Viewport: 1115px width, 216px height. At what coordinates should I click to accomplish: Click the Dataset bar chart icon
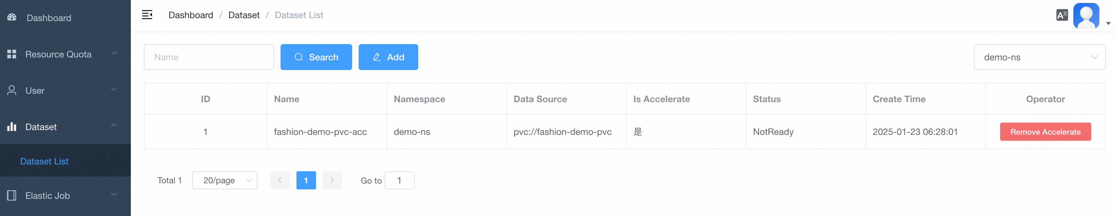point(12,127)
